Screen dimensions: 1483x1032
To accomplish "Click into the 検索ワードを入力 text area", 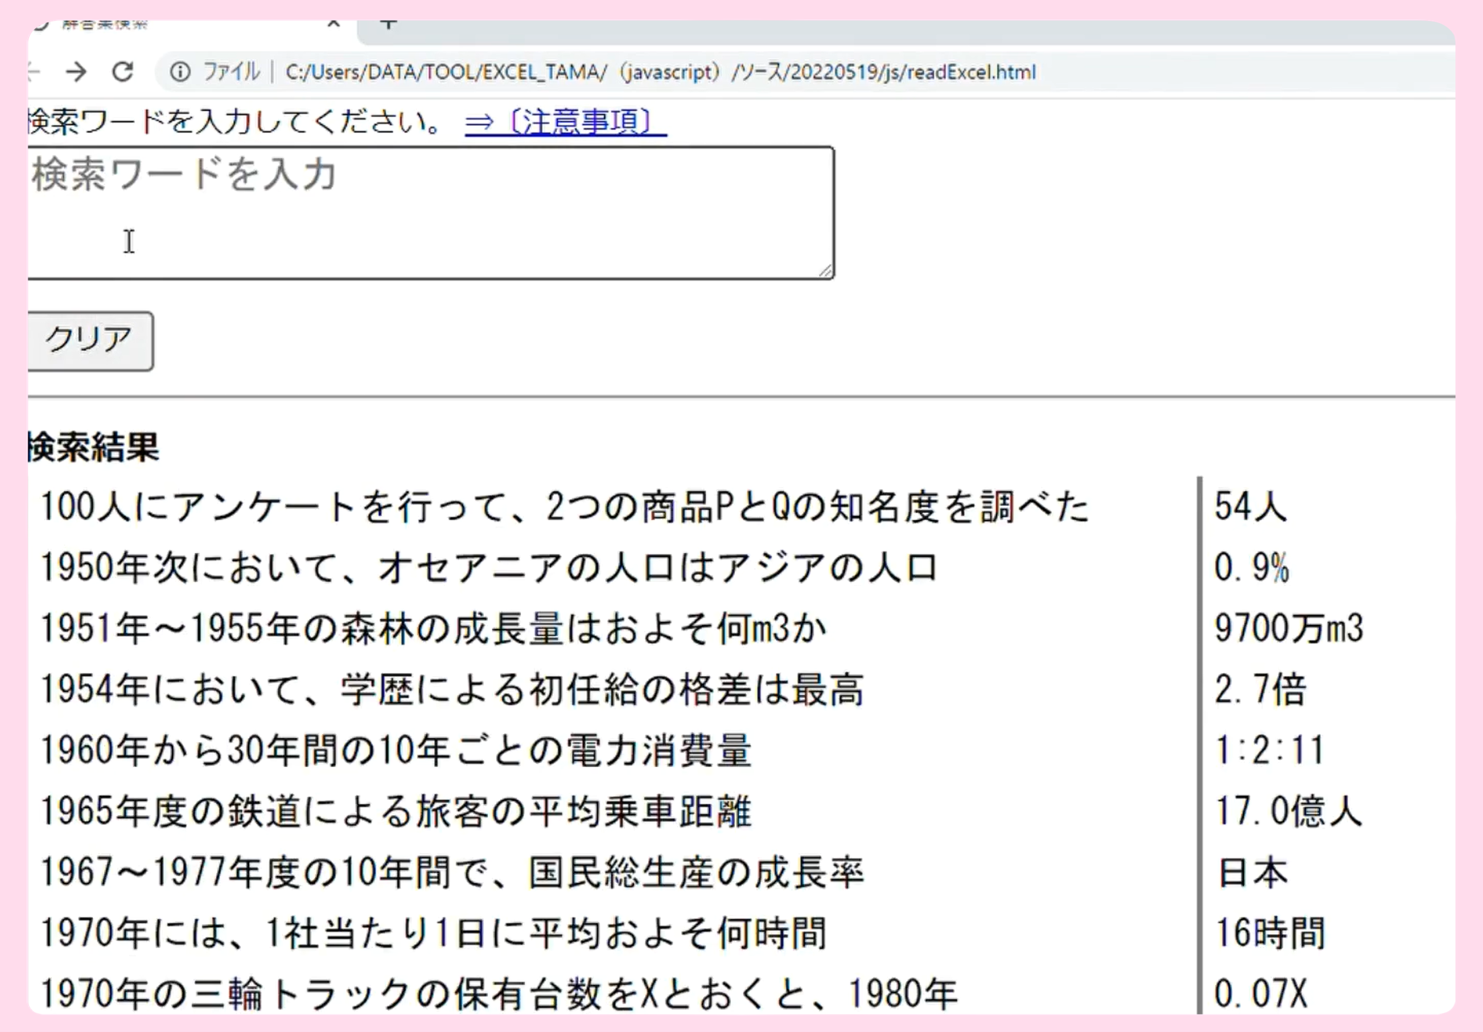I will 430,213.
